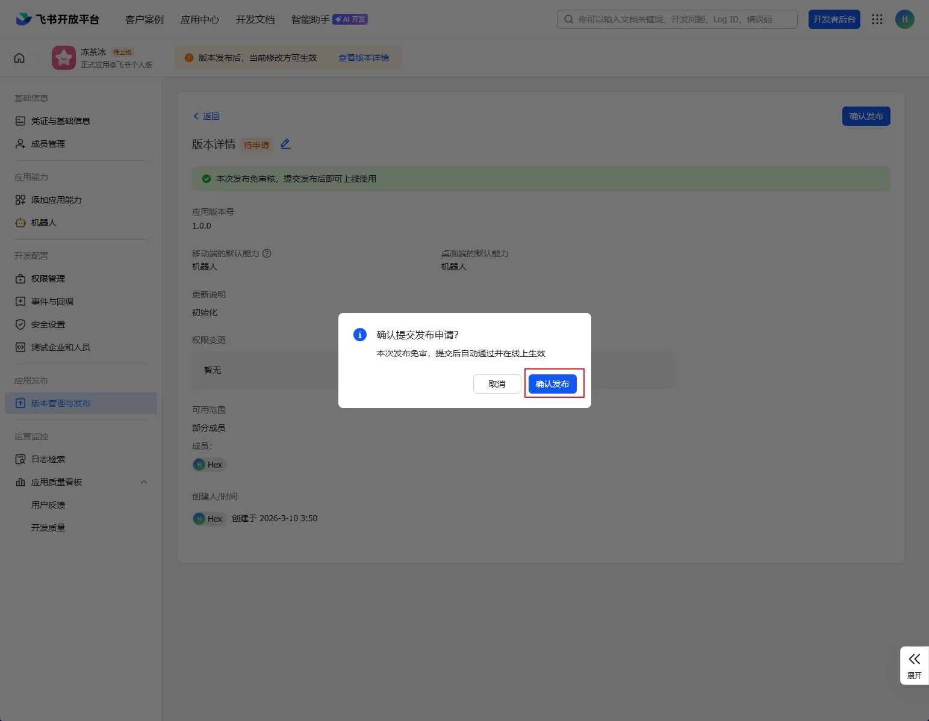This screenshot has width=929, height=721.
Task: Select 权限管理 in the sidebar
Action: pyautogui.click(x=48, y=279)
